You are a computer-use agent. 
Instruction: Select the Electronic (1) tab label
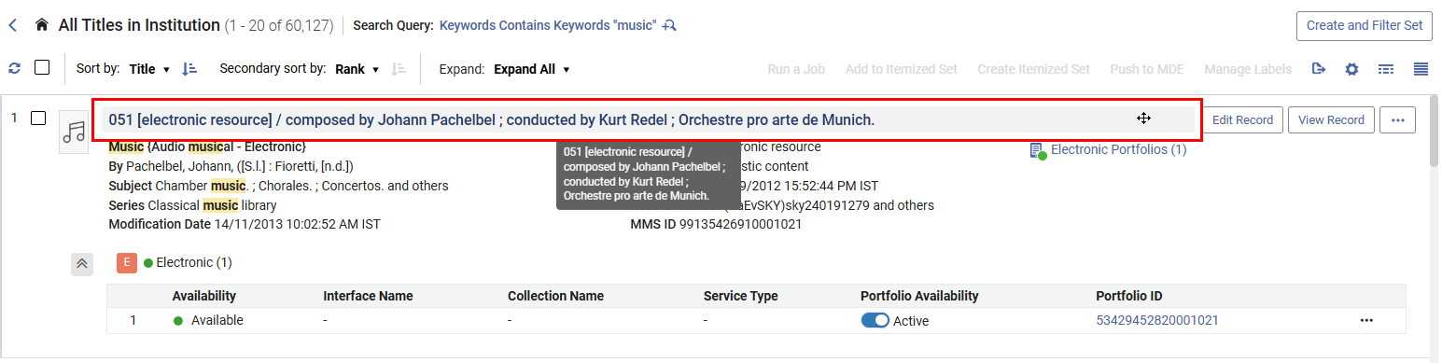pyautogui.click(x=194, y=263)
